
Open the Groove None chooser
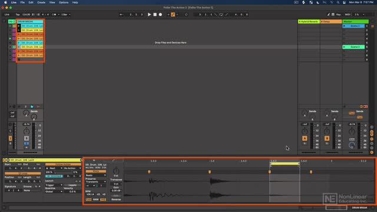click(32, 190)
